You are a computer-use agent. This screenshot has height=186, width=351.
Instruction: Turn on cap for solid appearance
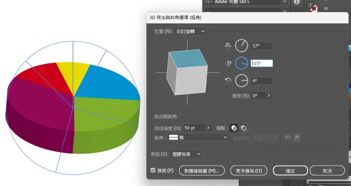234,128
